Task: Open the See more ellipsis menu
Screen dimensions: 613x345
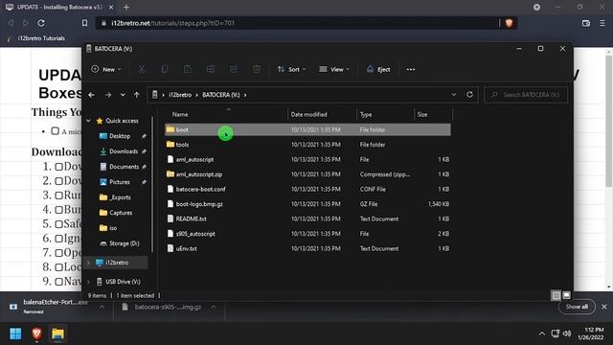Action: tap(411, 69)
